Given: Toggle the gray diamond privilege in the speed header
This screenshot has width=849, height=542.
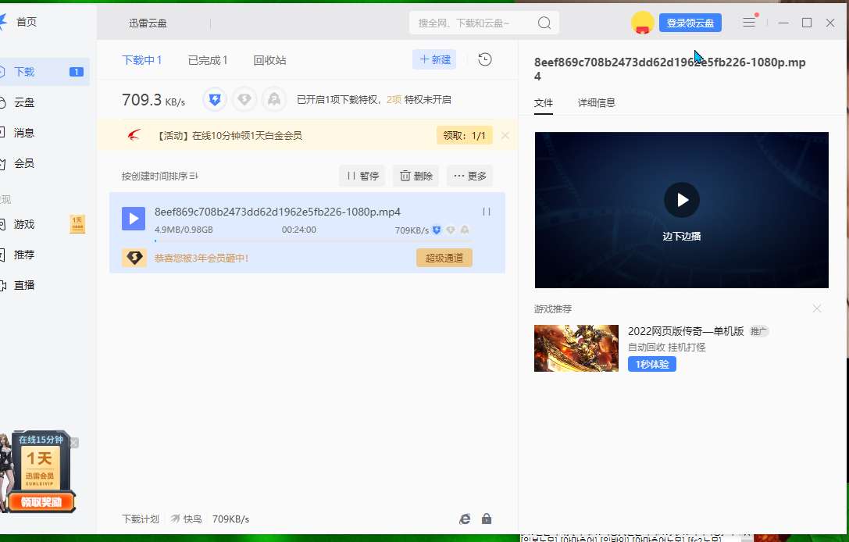Looking at the screenshot, I should (x=244, y=100).
